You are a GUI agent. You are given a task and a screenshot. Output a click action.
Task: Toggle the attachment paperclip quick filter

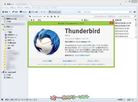point(58,16)
